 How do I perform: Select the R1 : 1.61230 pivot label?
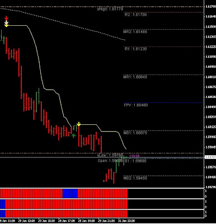135,49
